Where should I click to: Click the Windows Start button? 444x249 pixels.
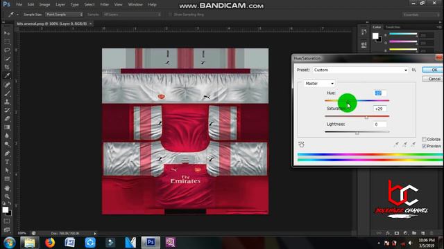pos(10,243)
